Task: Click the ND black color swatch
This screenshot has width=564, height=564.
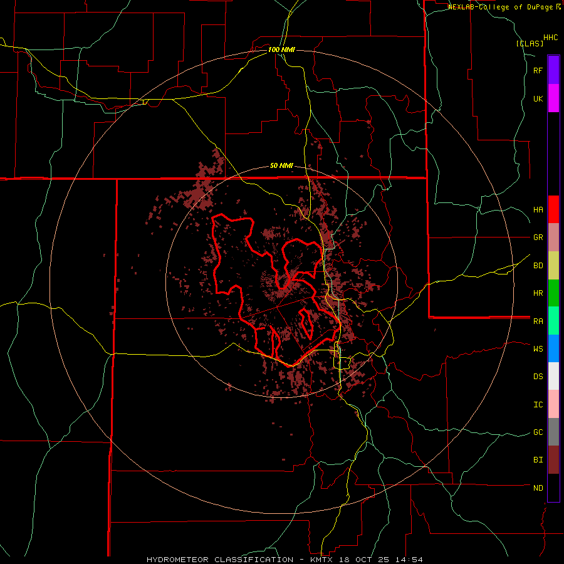Action: tap(553, 488)
